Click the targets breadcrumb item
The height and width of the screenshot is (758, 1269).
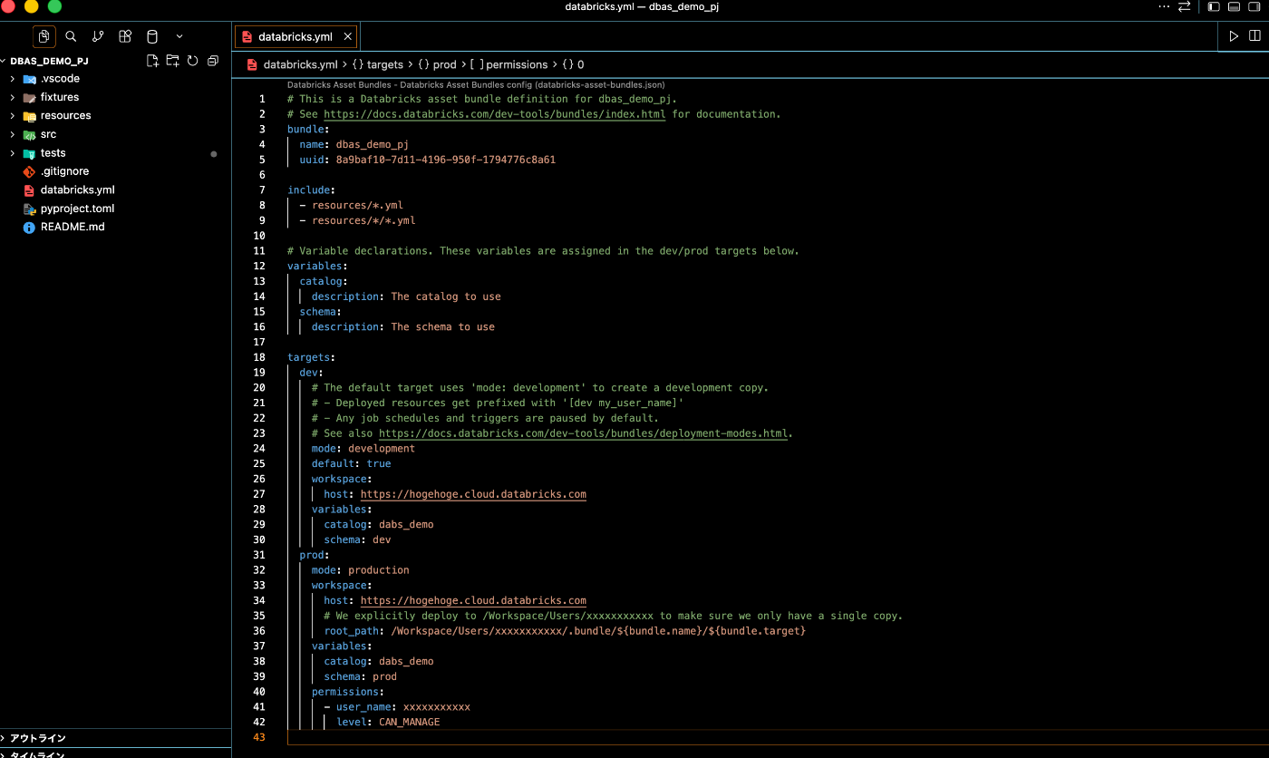point(384,64)
